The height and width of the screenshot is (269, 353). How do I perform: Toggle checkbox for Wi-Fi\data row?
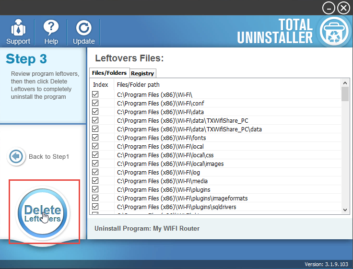point(95,112)
